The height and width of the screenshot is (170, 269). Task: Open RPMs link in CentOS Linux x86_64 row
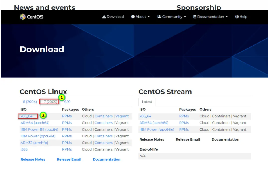click(x=67, y=116)
